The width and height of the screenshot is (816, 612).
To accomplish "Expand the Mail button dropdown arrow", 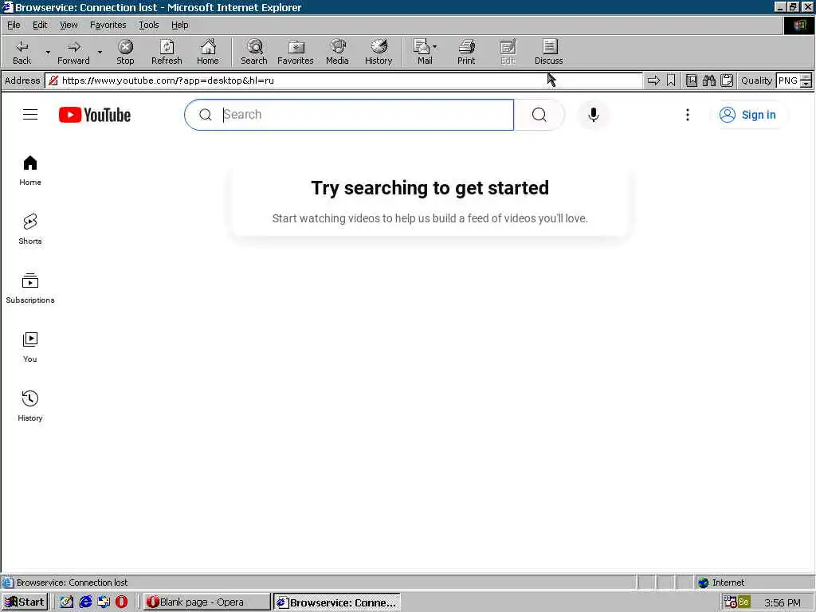I will [x=435, y=47].
